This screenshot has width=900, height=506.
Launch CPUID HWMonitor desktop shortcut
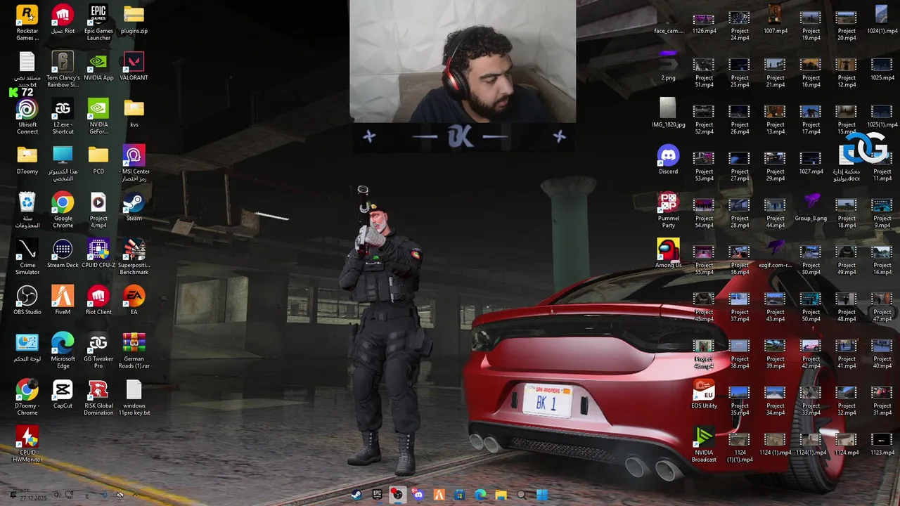coord(27,444)
